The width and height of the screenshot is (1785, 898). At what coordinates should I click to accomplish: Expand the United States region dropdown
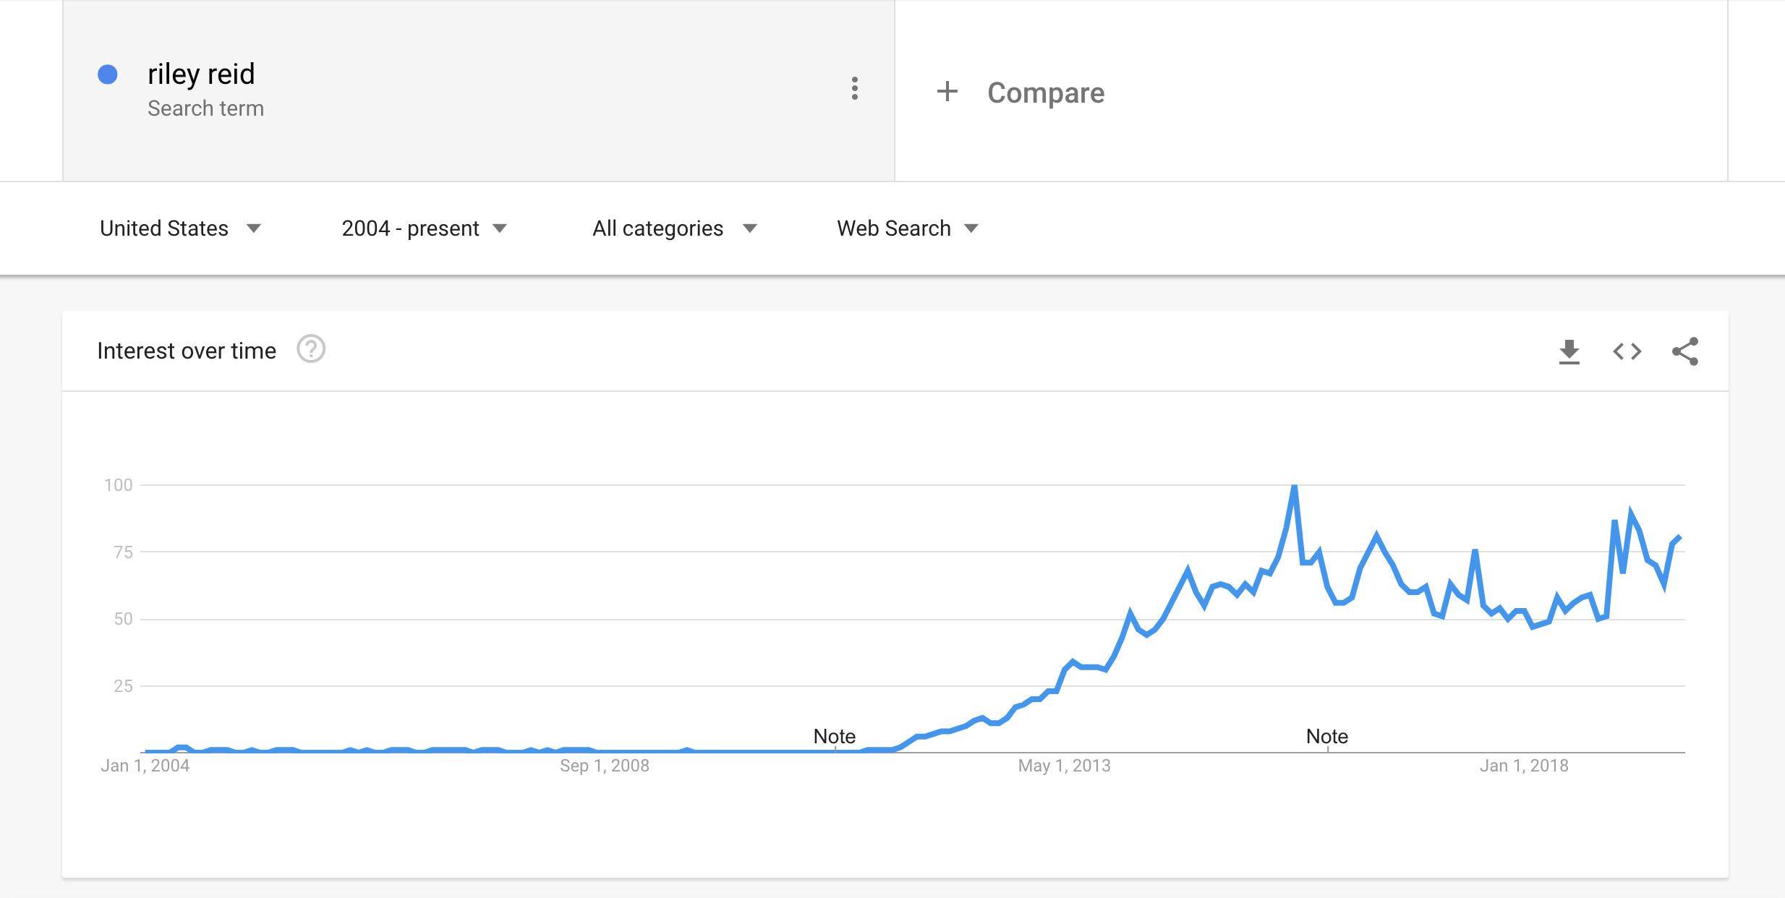[x=180, y=228]
